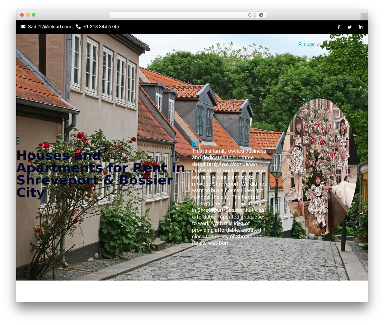Click the phone handset icon

pyautogui.click(x=78, y=27)
